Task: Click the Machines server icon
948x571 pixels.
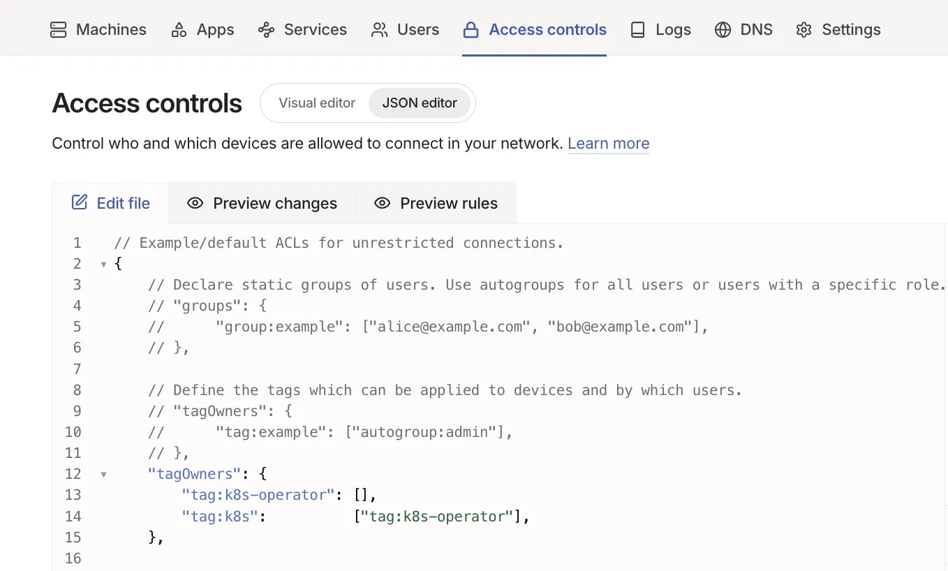Action: [59, 30]
